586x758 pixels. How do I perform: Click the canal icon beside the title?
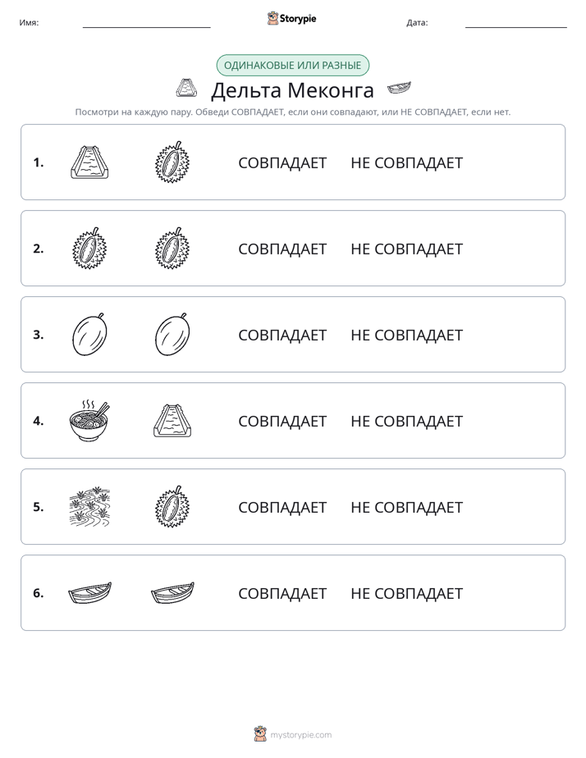[x=186, y=88]
